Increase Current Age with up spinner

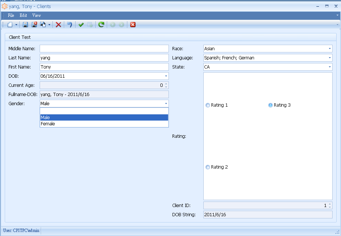click(x=166, y=84)
